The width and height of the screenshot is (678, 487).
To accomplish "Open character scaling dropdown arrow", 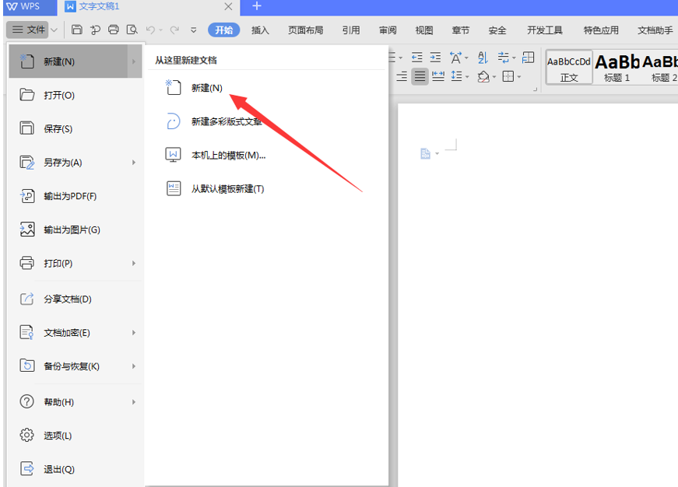I will [466, 58].
